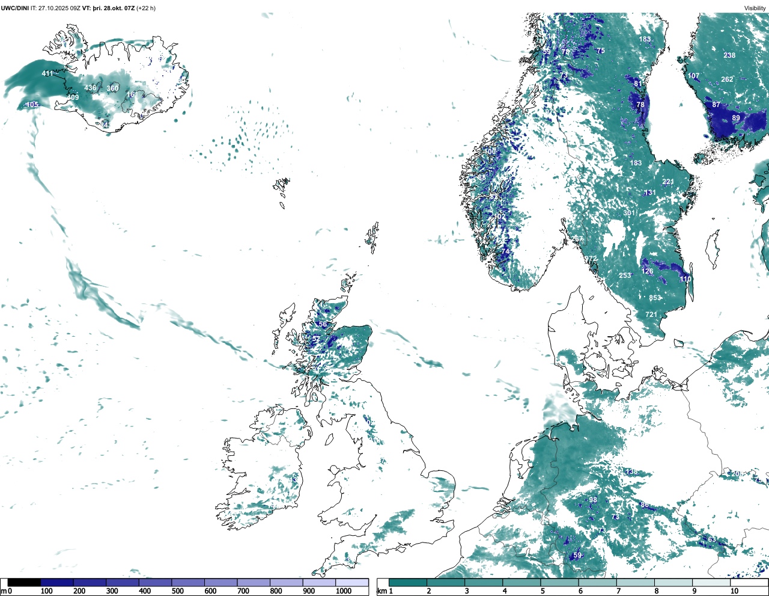Click the map value '105' west of Iceland
Viewport: 769px width, 596px height.
(x=32, y=105)
